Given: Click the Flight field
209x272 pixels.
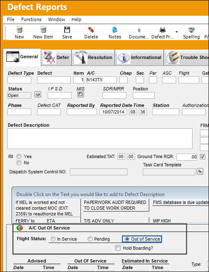Looking at the screenshot, I should tap(189, 80).
